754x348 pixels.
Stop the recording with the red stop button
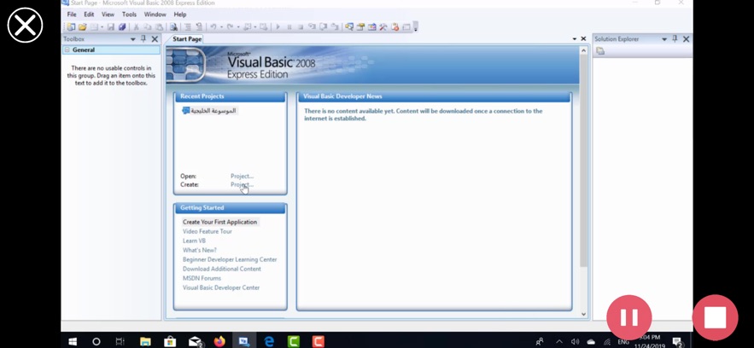(x=715, y=317)
